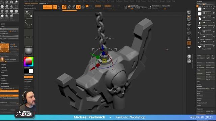
Task: Open the Dots stroke selector
Action: click(x=29, y=24)
